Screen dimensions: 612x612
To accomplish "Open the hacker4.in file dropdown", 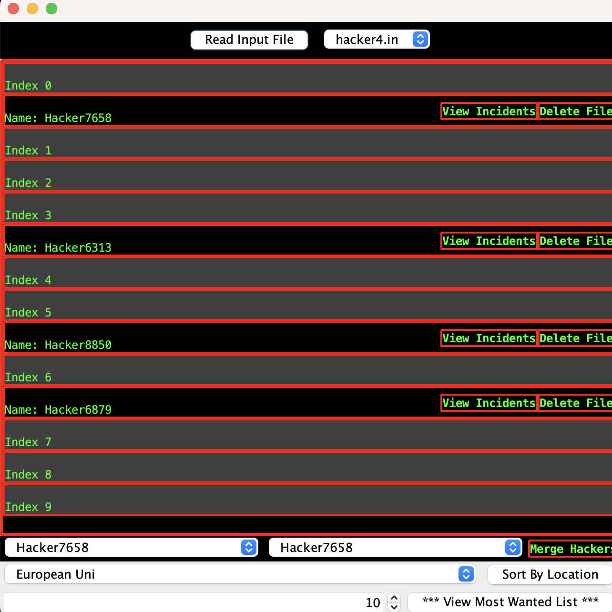I will tap(377, 39).
